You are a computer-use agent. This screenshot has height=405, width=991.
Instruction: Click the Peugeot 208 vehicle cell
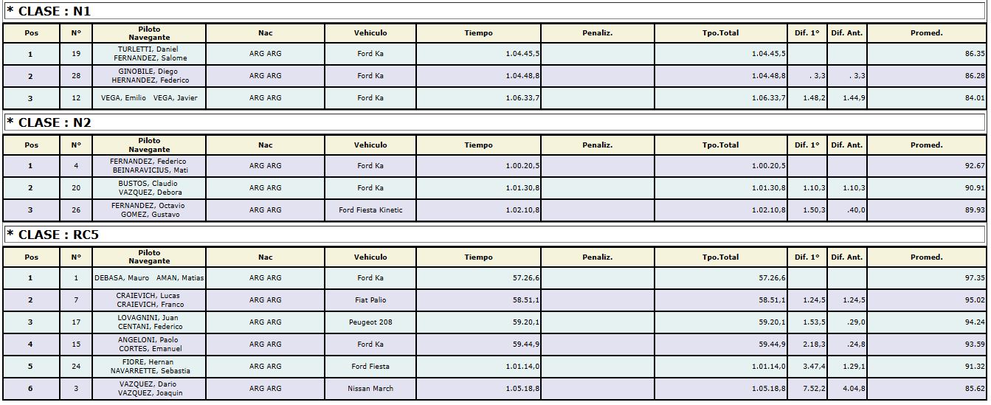370,322
